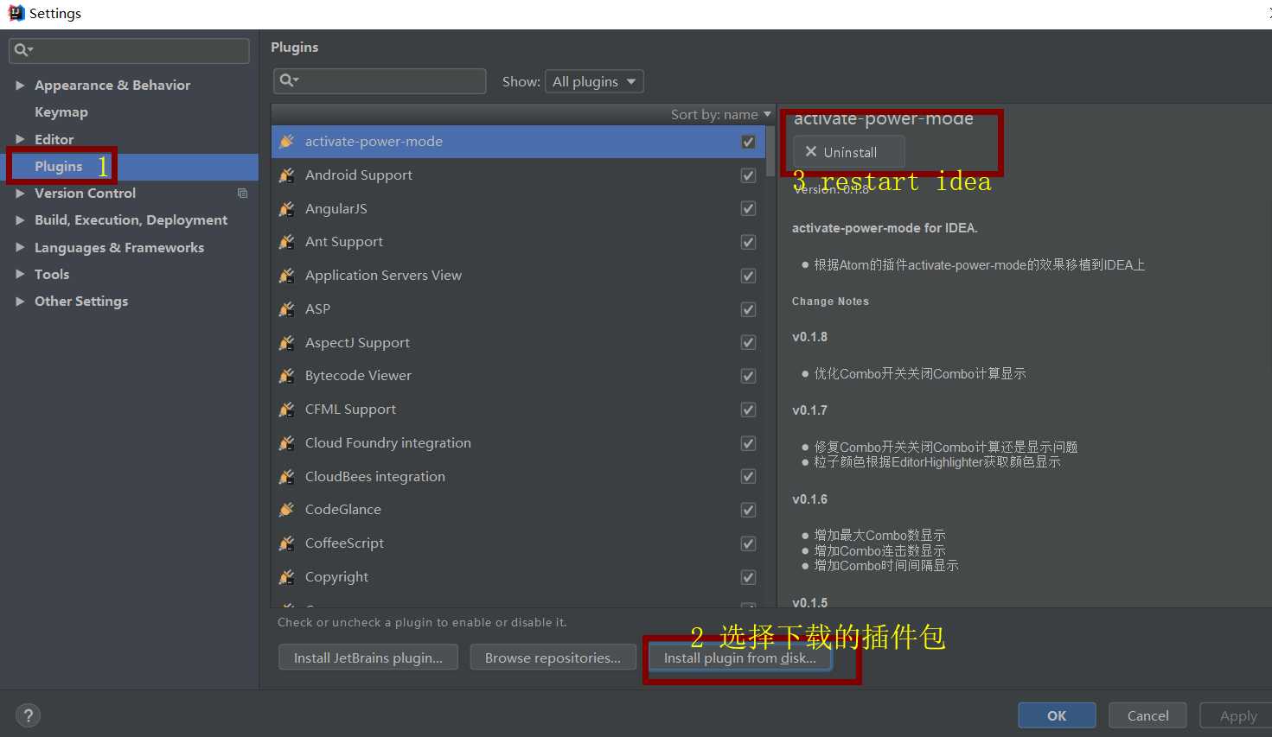
Task: Click the Copyright plugin icon
Action: click(x=287, y=577)
